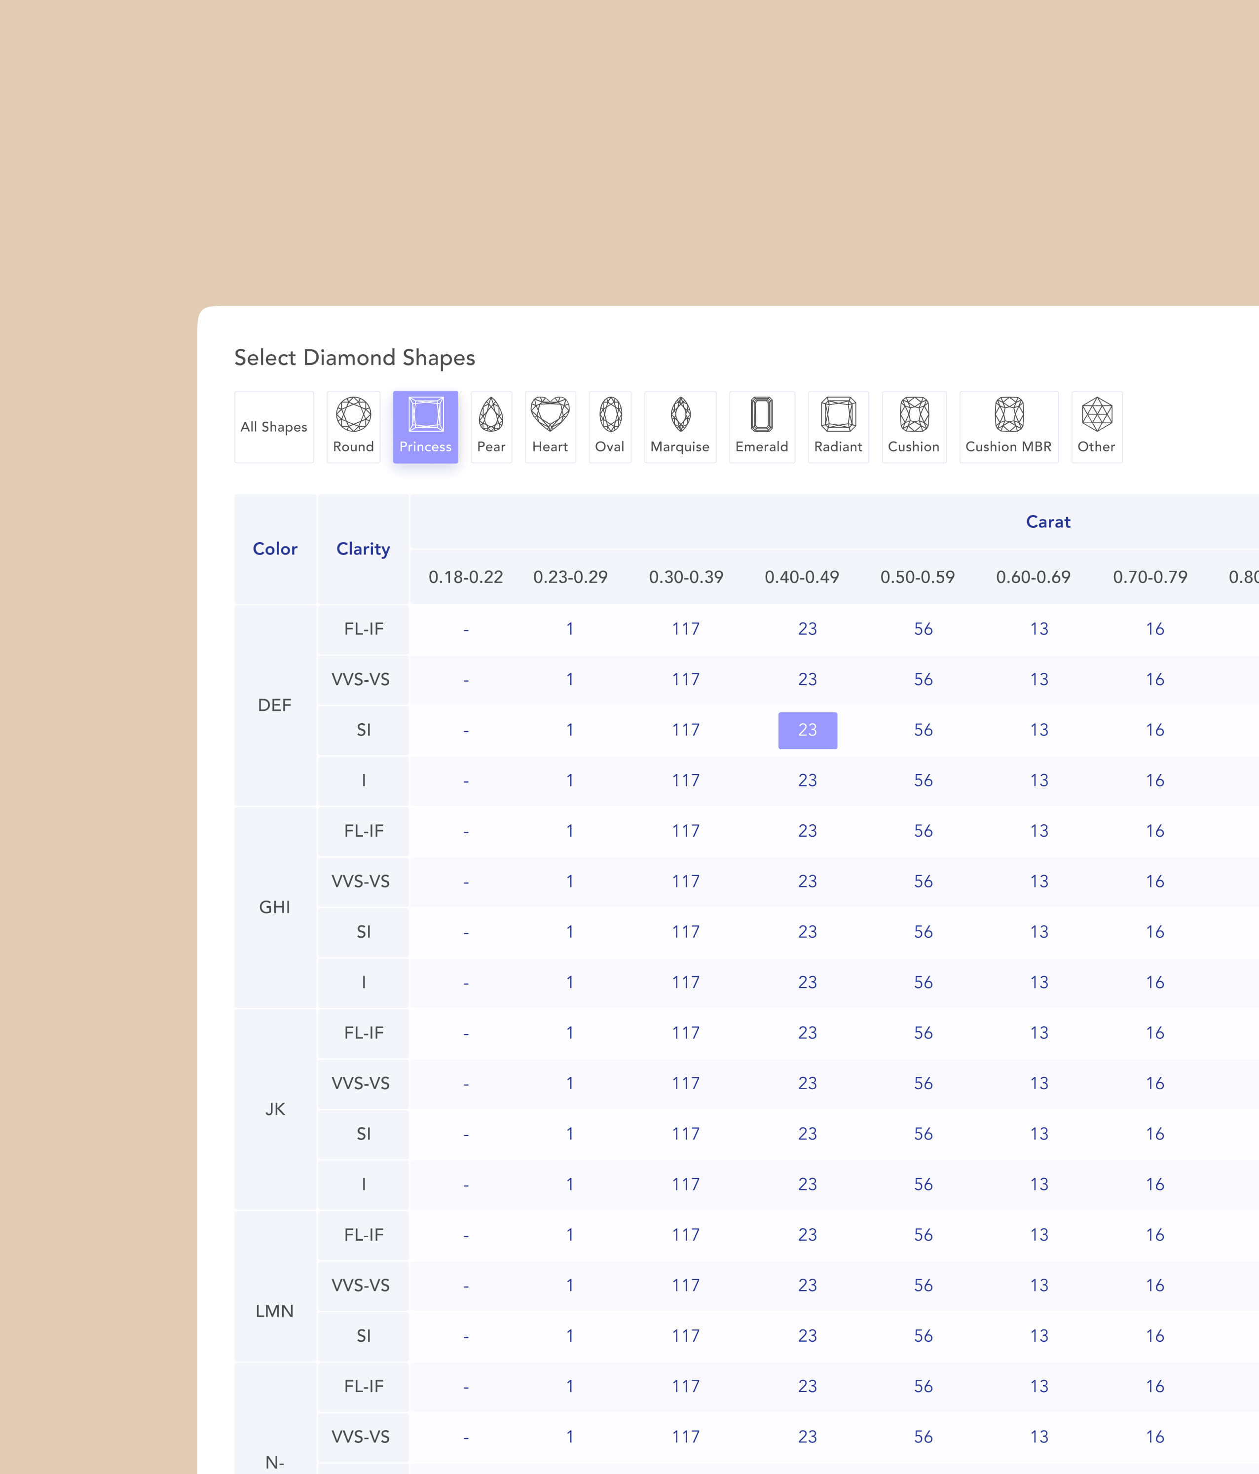The image size is (1259, 1474).
Task: Choose the Other shape option
Action: click(1096, 426)
